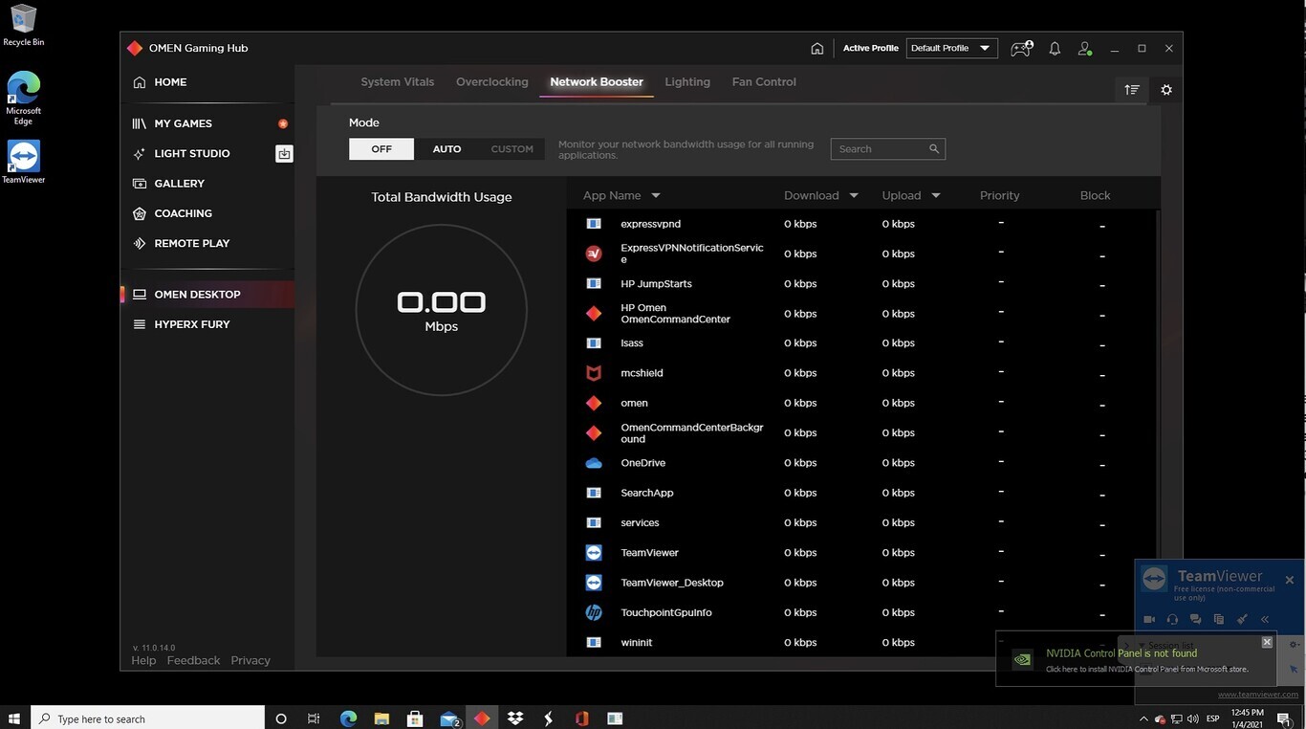The width and height of the screenshot is (1306, 729).
Task: Click the home icon in title bar
Action: [816, 48]
